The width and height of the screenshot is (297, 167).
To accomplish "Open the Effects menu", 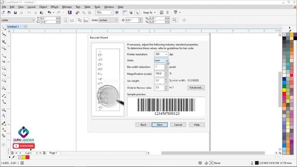I will click(x=55, y=7).
